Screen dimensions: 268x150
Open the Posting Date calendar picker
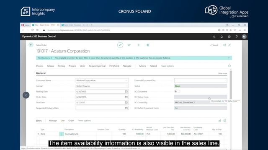point(126,92)
